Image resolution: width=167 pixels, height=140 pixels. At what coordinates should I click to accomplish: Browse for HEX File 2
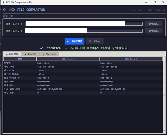154,31
